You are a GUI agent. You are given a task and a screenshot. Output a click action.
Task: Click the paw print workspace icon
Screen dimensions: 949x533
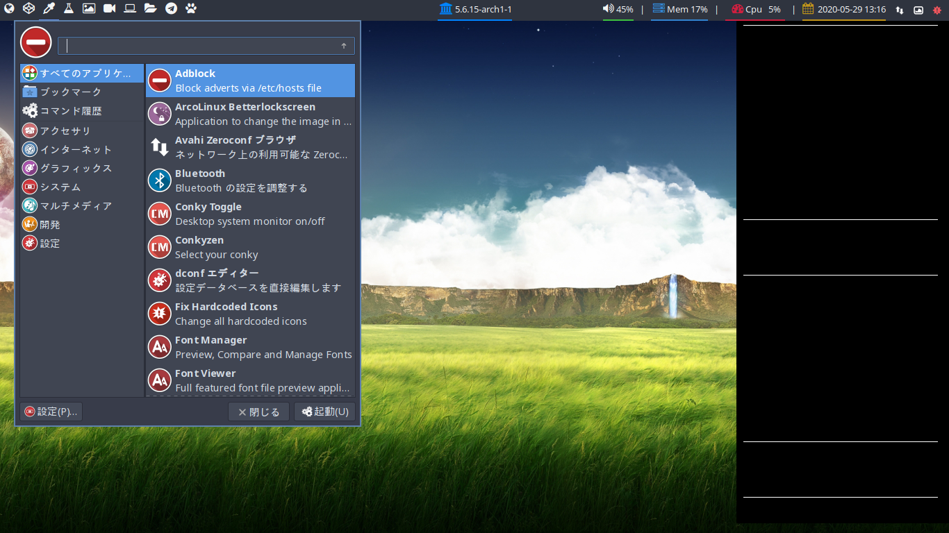191,9
